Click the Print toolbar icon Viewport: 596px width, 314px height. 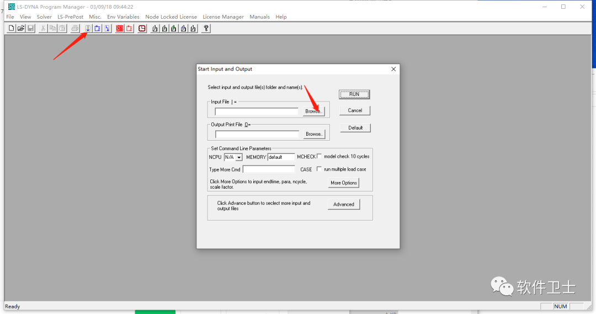pyautogui.click(x=75, y=28)
